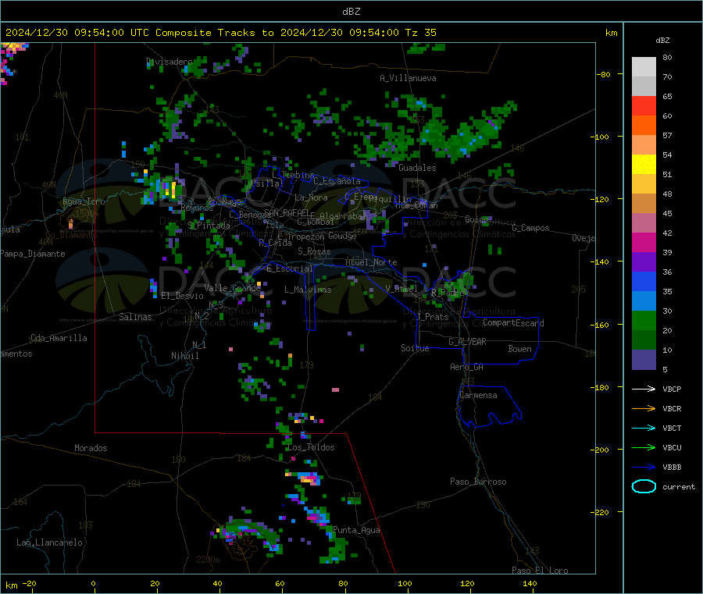Pick the bright yellow swatch in dBZ scale
This screenshot has height=594, width=703.
(644, 165)
